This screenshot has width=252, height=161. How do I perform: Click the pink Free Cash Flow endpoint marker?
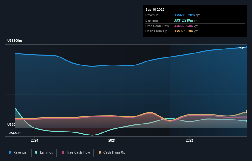[247, 117]
